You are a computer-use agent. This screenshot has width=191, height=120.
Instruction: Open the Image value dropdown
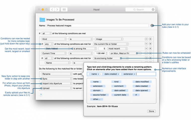[x=109, y=39]
